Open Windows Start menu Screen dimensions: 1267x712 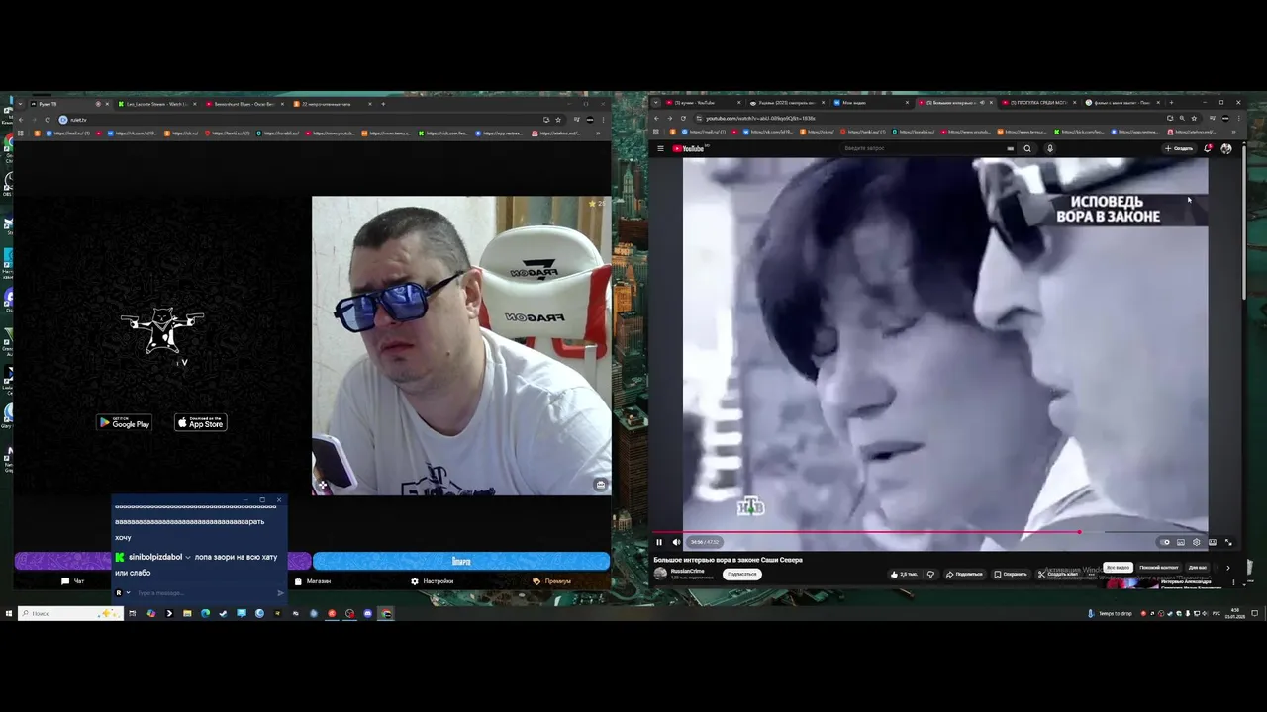[9, 613]
